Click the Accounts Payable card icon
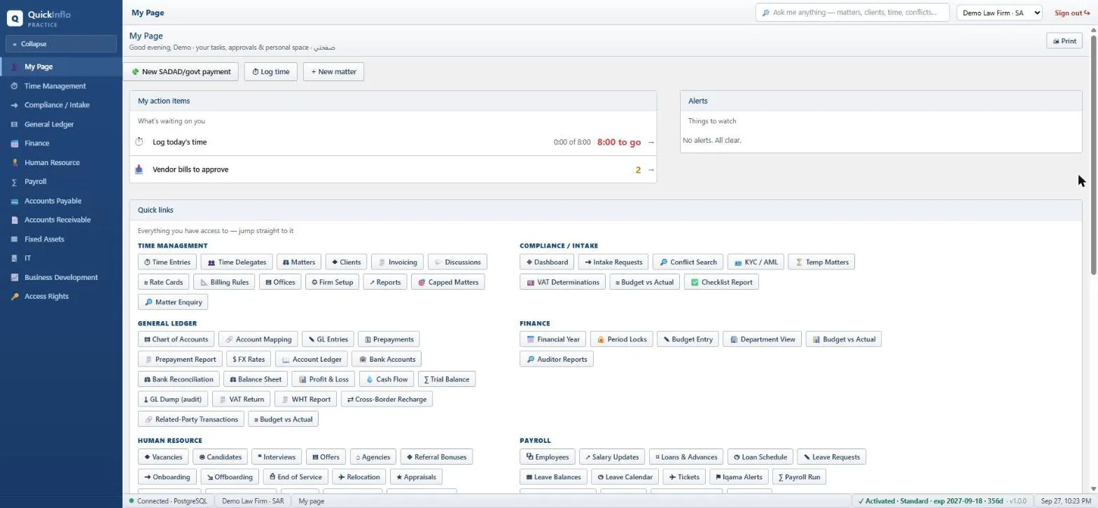 15,201
